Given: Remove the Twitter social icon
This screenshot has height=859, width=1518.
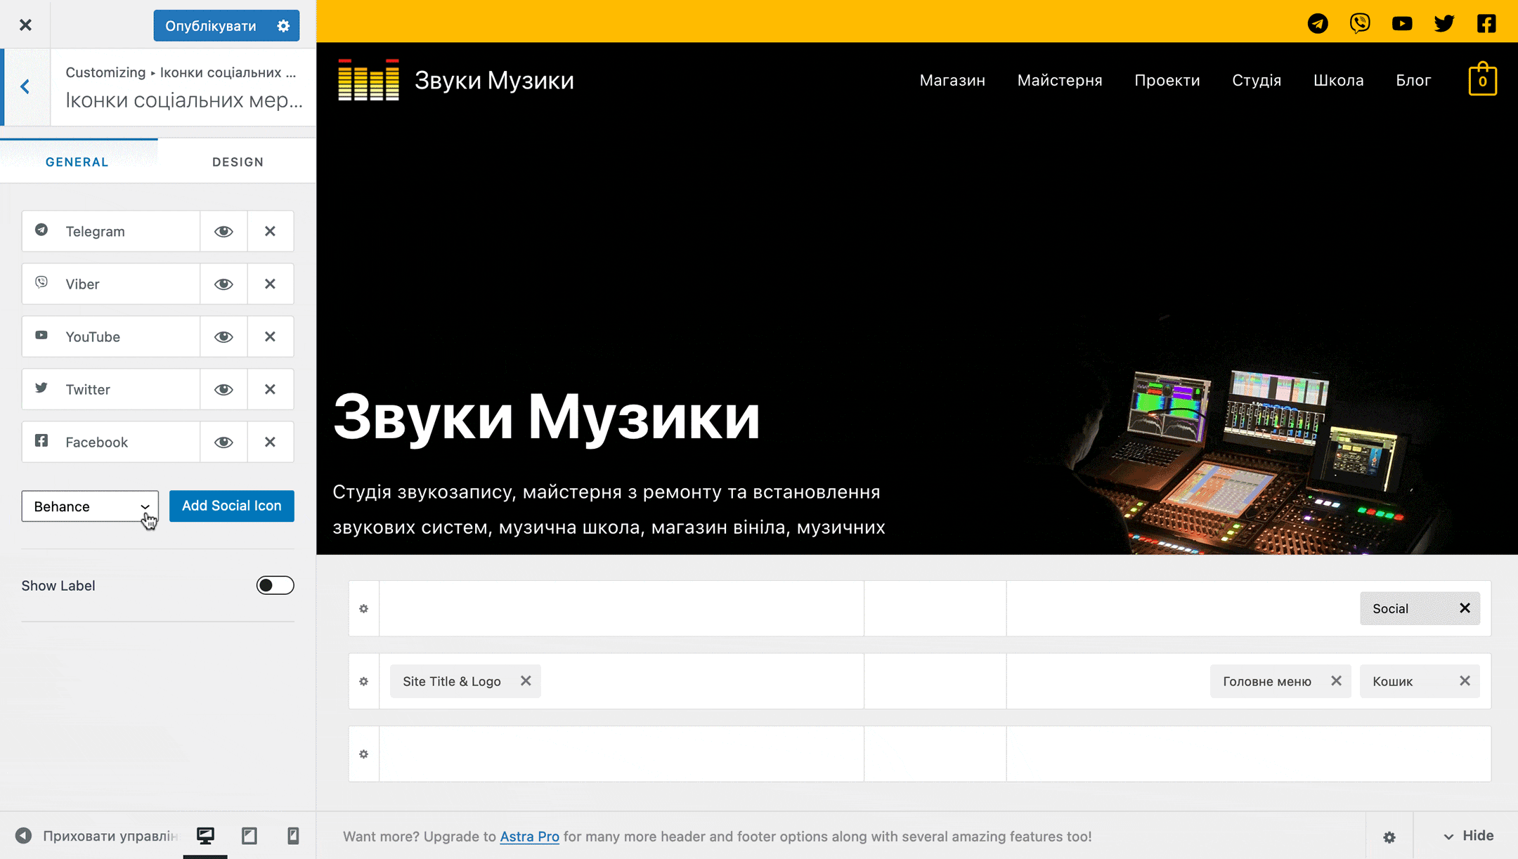Looking at the screenshot, I should 270,389.
